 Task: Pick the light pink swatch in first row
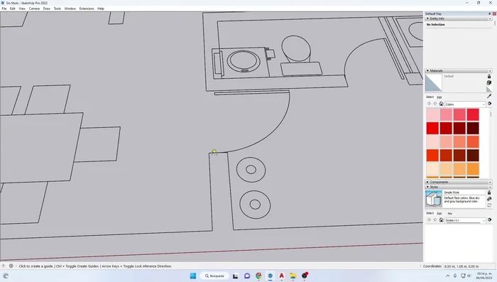(432, 114)
